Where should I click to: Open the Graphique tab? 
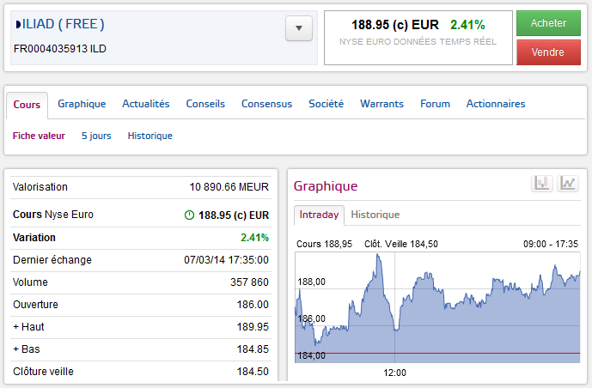pos(82,104)
